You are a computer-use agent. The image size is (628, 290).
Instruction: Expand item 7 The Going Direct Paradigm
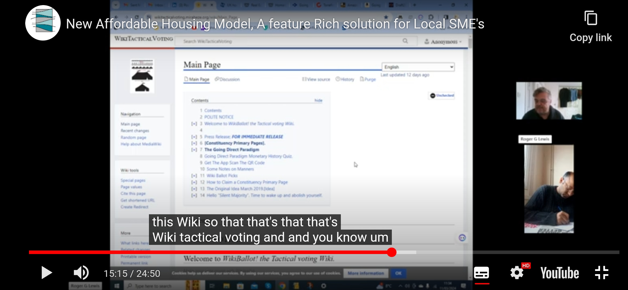[194, 150]
